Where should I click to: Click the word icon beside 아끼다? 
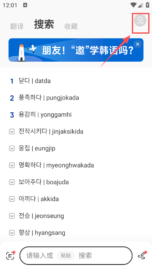tap(12, 199)
